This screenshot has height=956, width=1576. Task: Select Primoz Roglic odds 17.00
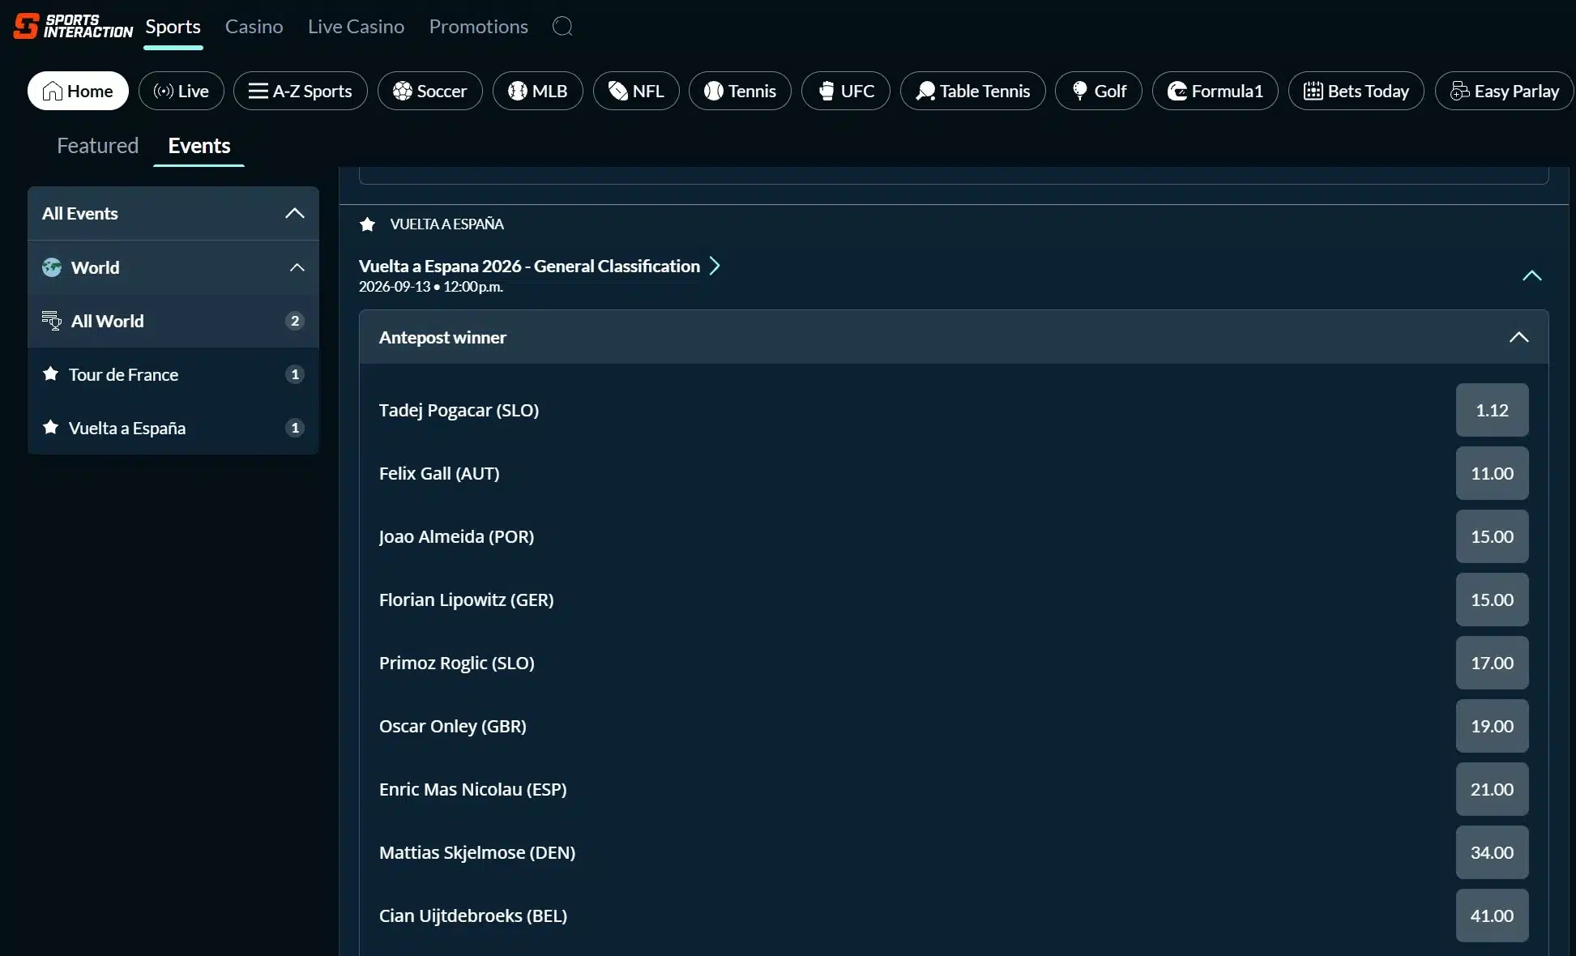point(1492,663)
